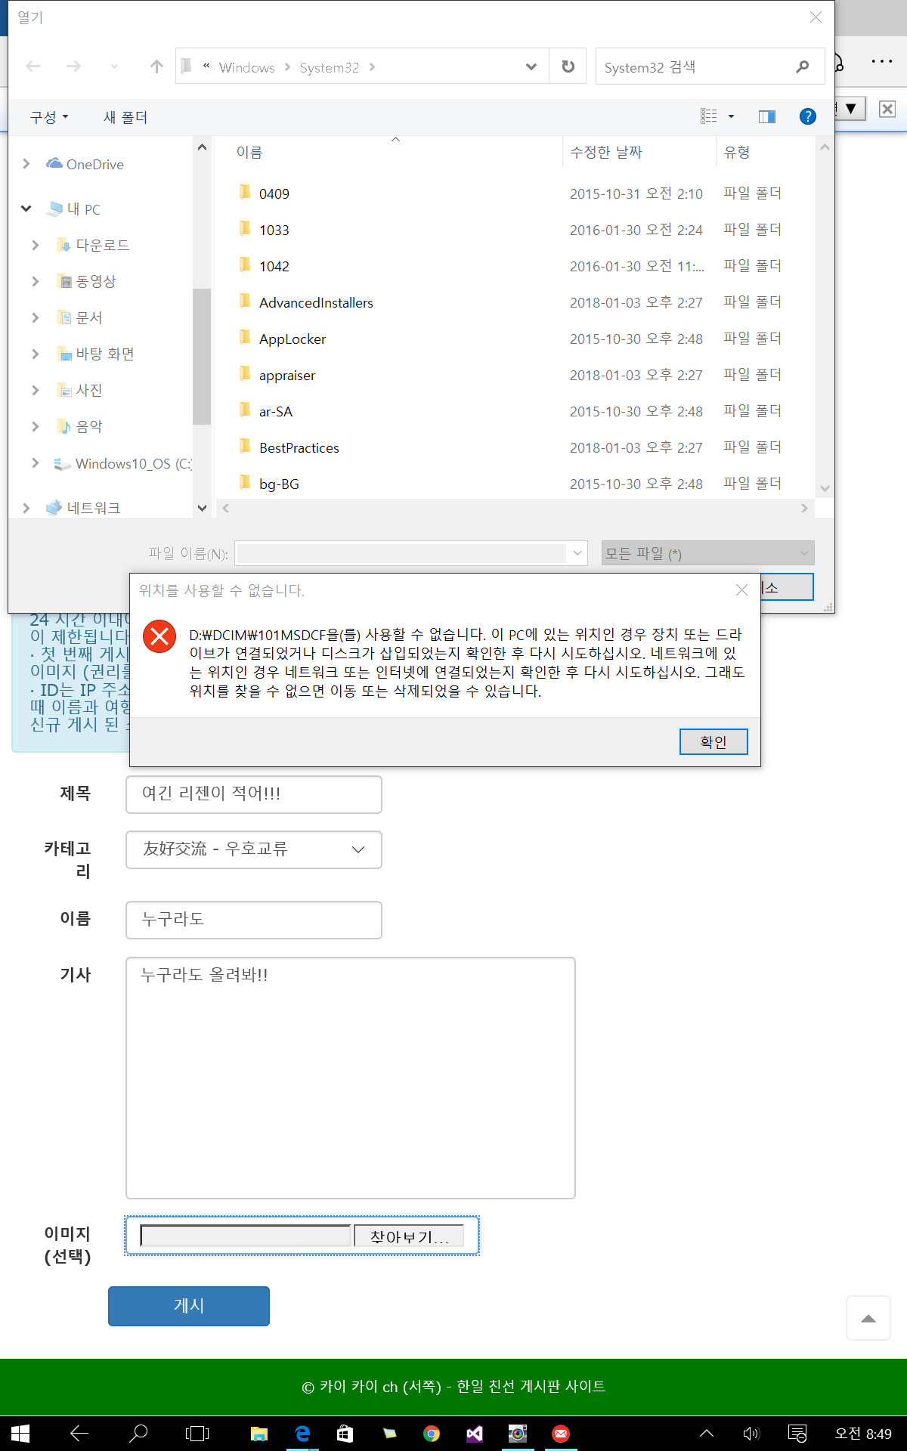Screen dimensions: 907x1451
Task: Collapse the 내 PC tree node
Action: (x=26, y=209)
